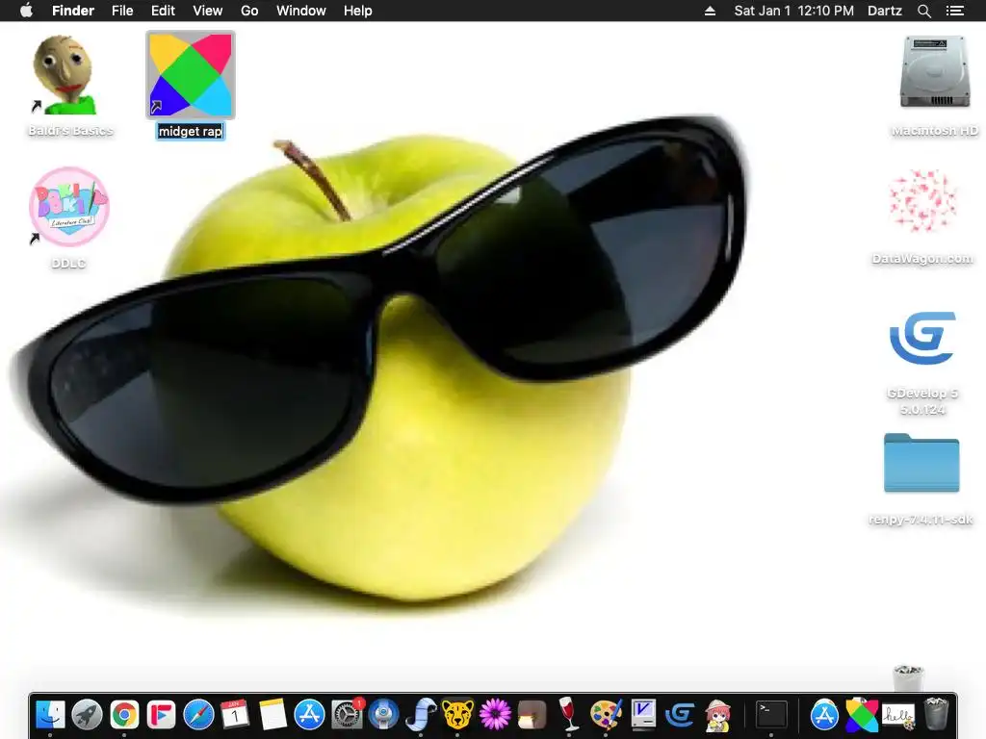Open App Store icon next to Notes
The height and width of the screenshot is (739, 986).
click(x=309, y=715)
